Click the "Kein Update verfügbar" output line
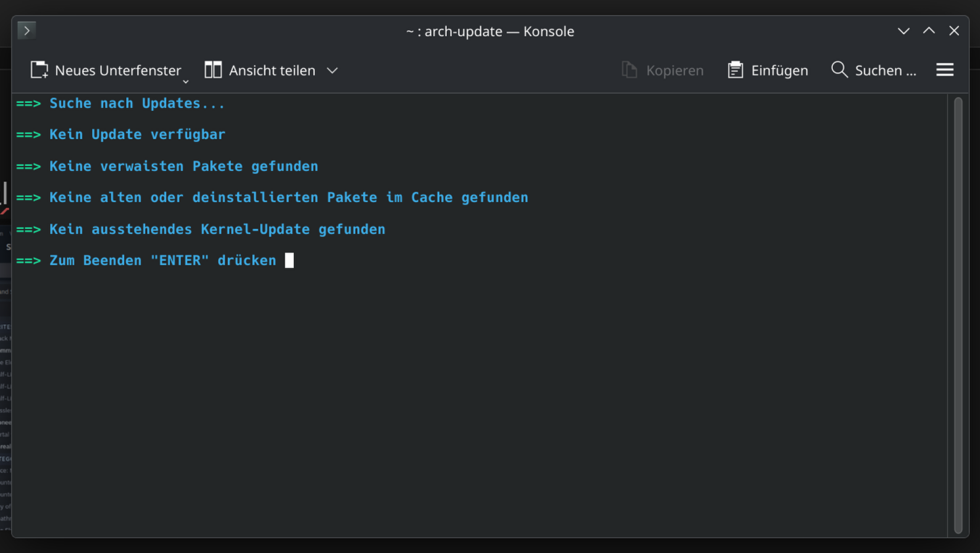The height and width of the screenshot is (553, 980). [137, 135]
